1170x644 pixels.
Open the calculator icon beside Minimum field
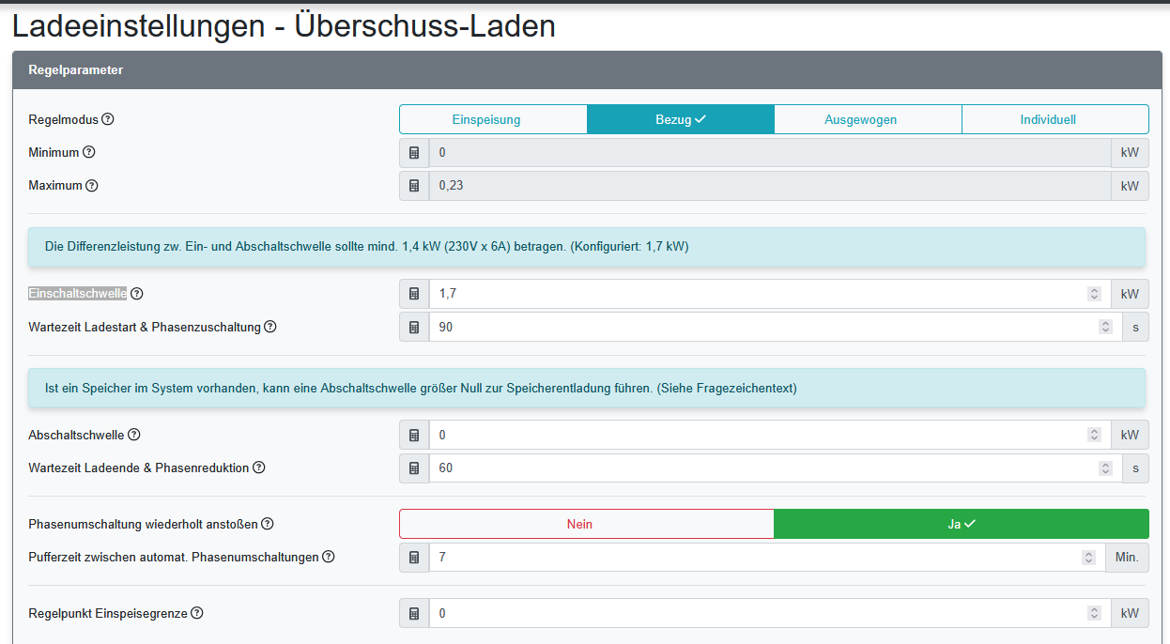[x=414, y=152]
